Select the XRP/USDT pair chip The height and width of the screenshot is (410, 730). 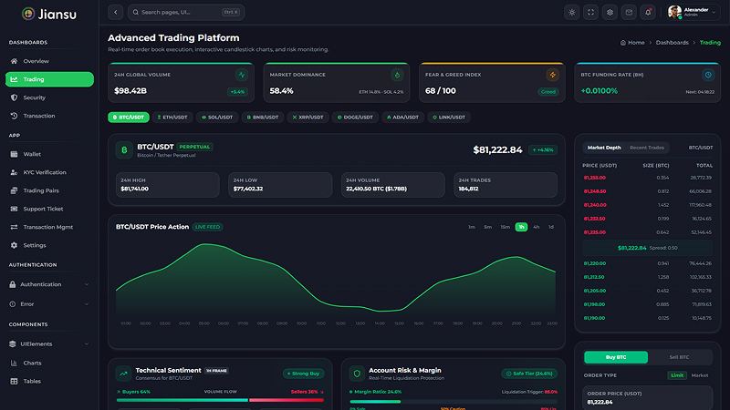click(308, 118)
